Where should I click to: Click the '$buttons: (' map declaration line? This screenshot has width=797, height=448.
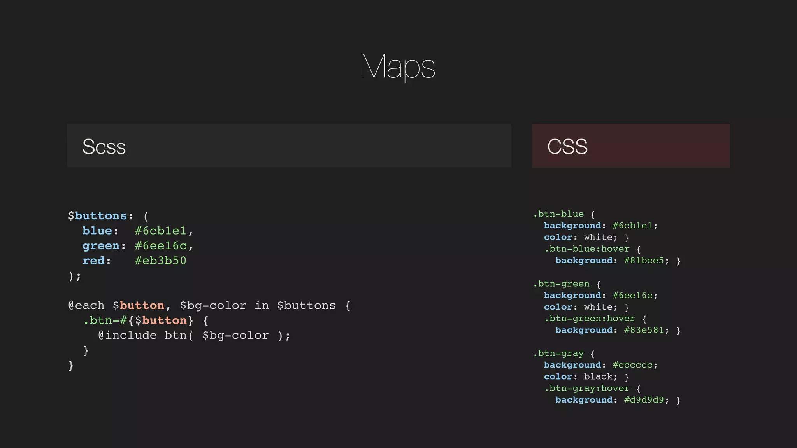(x=108, y=216)
